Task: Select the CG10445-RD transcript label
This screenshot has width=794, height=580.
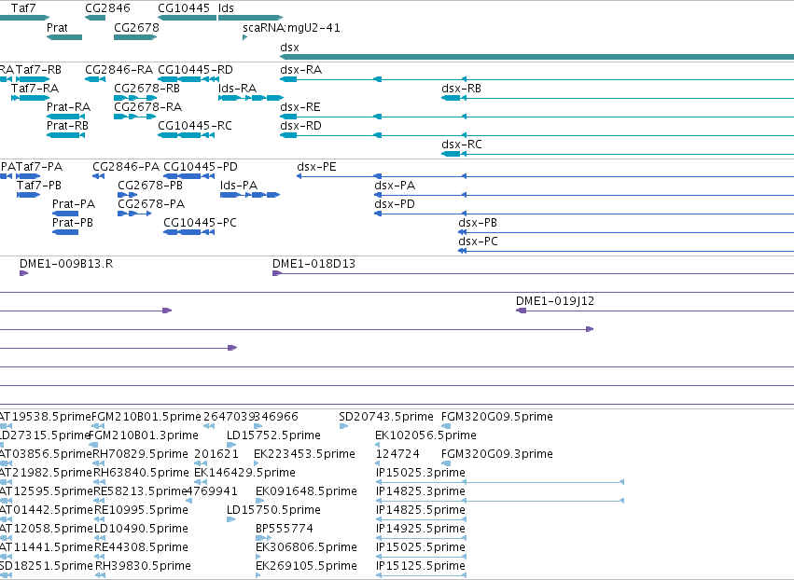Action: click(x=195, y=69)
